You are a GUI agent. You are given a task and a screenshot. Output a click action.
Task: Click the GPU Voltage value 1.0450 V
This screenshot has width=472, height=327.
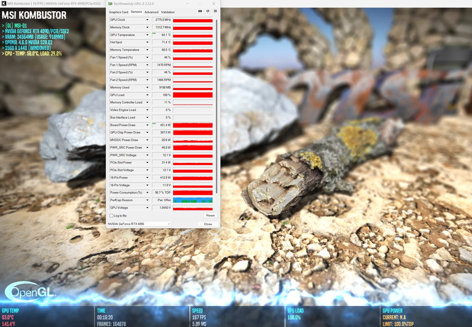tap(162, 208)
